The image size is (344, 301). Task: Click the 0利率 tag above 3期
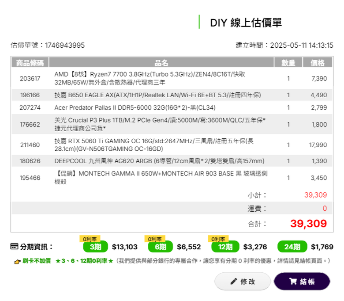click(90, 239)
